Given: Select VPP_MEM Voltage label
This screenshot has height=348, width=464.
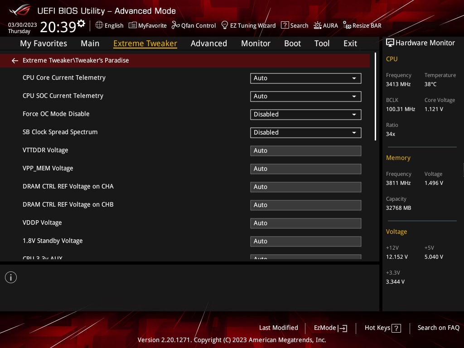Looking at the screenshot, I should coord(48,168).
